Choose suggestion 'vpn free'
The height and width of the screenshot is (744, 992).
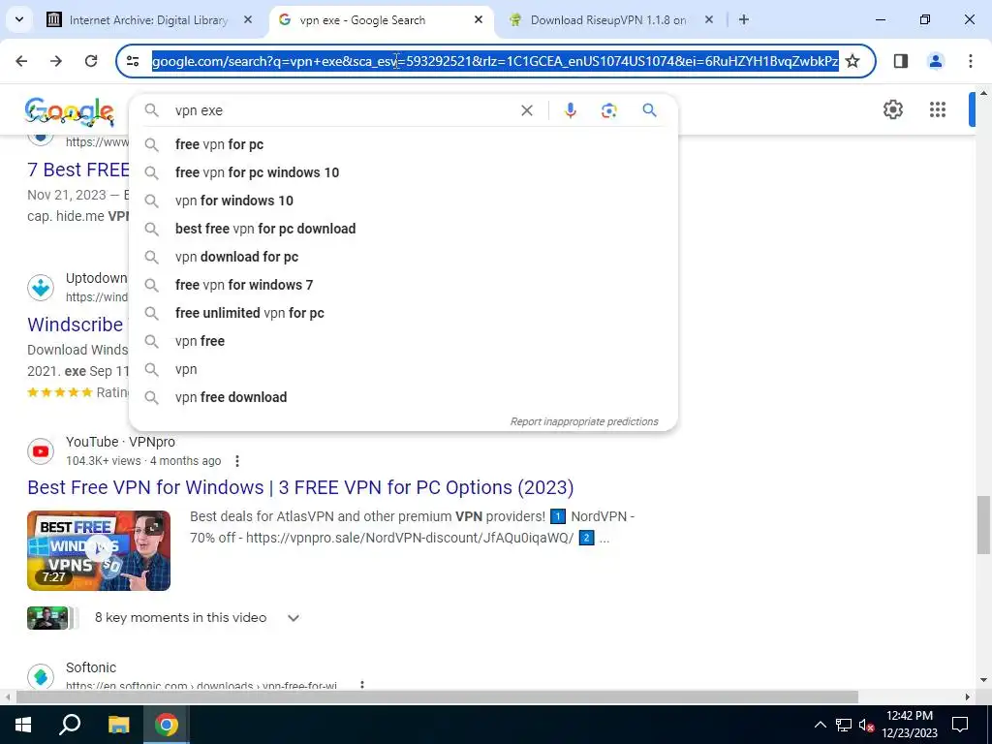(x=403, y=341)
